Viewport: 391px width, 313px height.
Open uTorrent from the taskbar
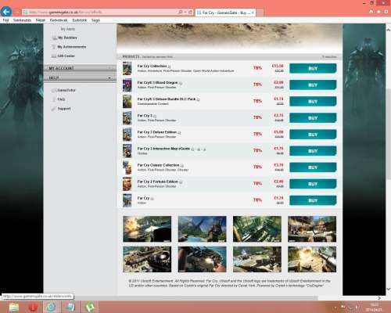coord(89,307)
